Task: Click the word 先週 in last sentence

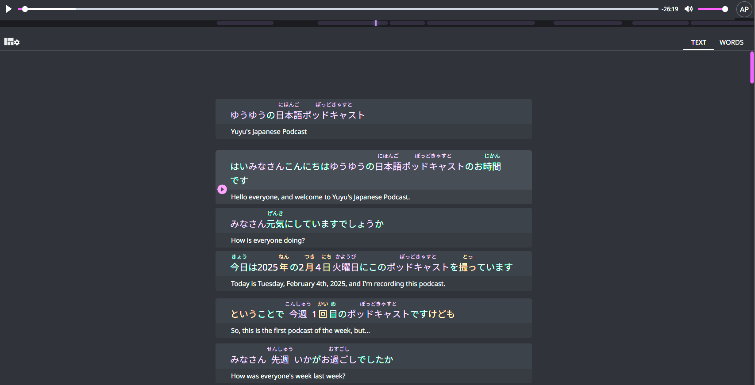Action: click(280, 360)
